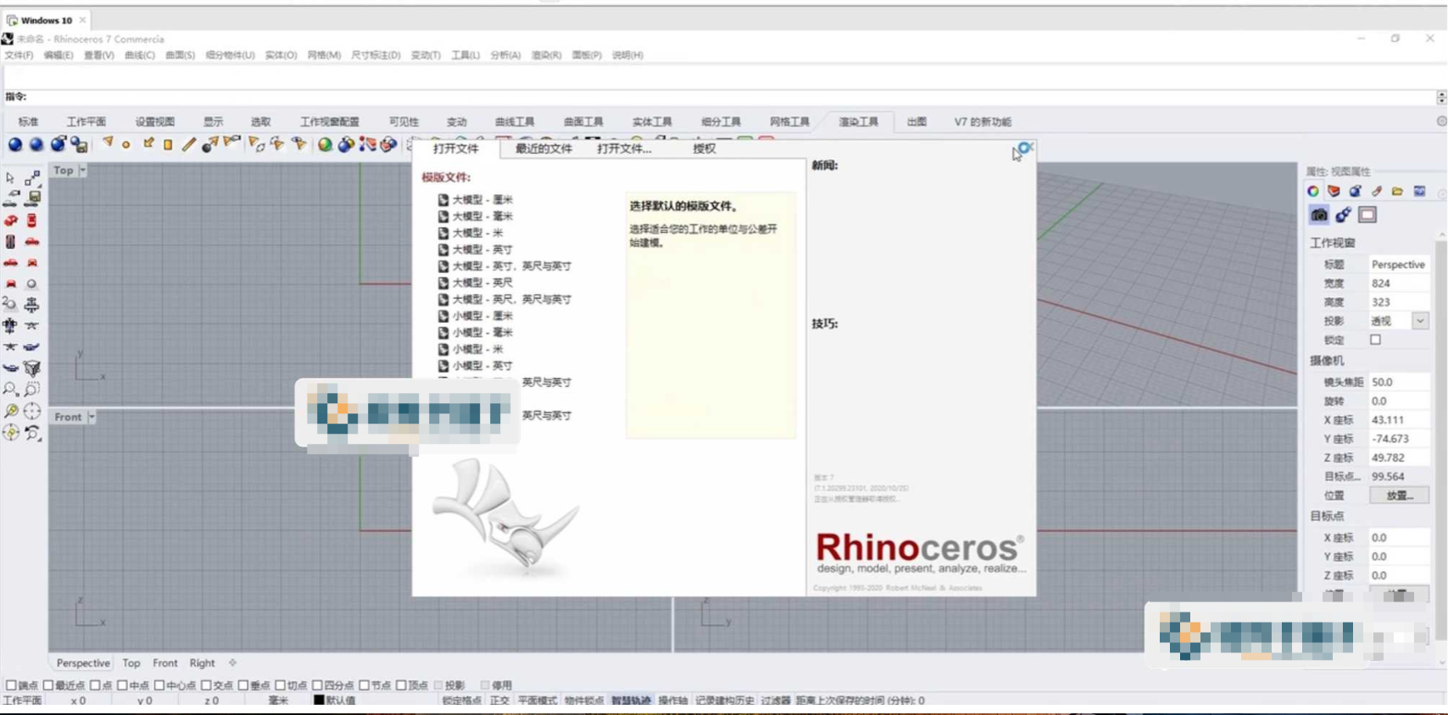Open the red layers icon in properties panel
1448x715 pixels.
click(x=1334, y=191)
